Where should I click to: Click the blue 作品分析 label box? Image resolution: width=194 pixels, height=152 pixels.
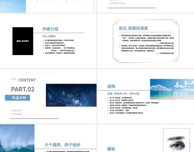coord(18,98)
